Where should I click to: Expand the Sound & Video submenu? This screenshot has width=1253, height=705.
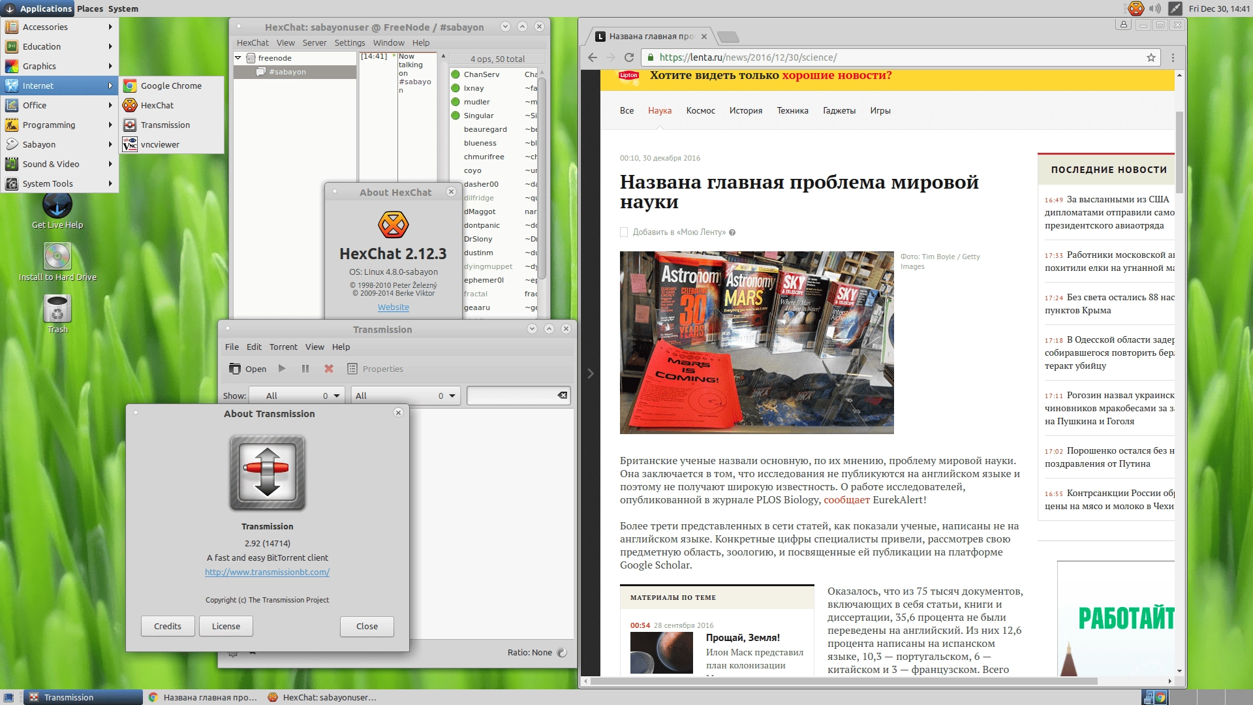click(59, 164)
